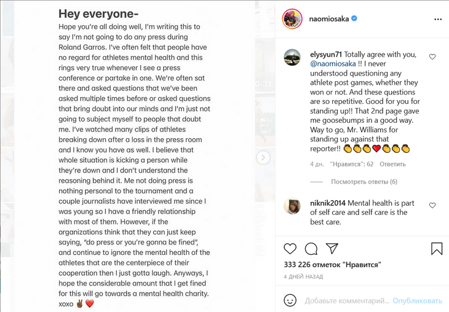Open niknik2014's profile picture
Image resolution: width=449 pixels, height=312 pixels.
(292, 206)
